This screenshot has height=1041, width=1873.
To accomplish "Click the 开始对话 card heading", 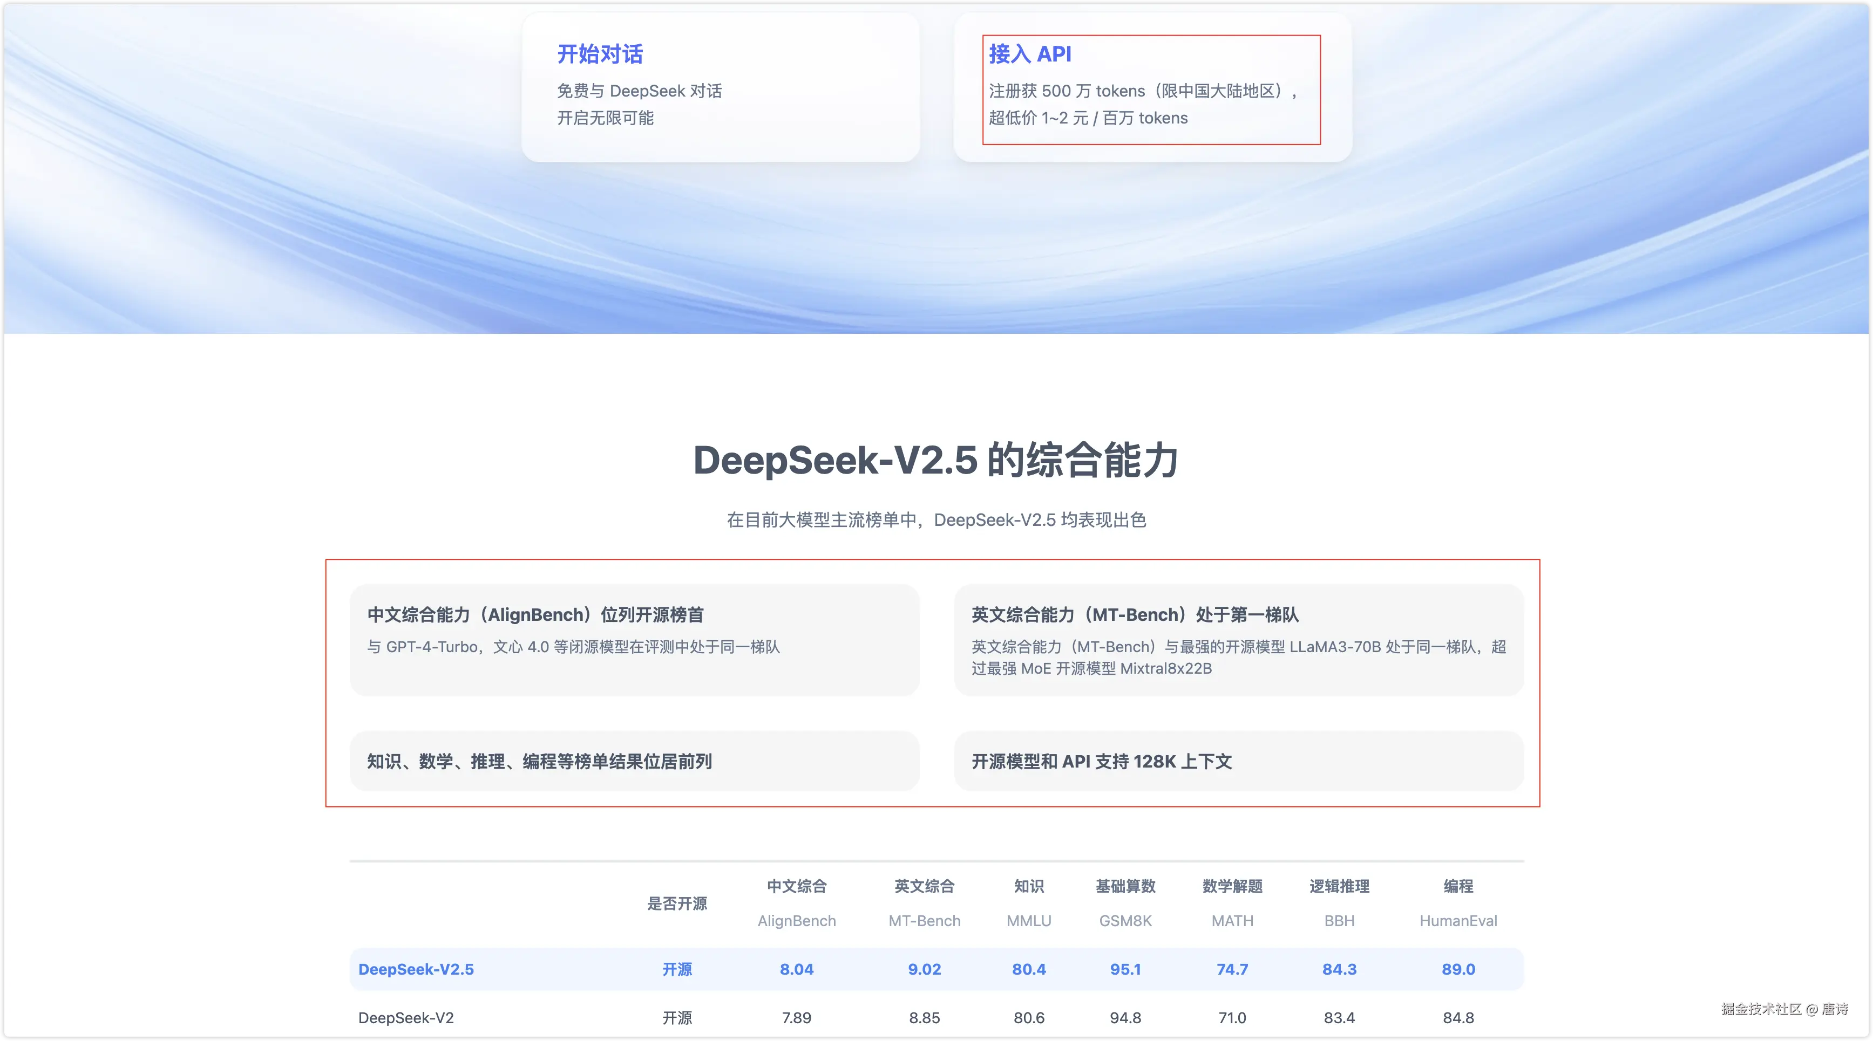I will (600, 54).
